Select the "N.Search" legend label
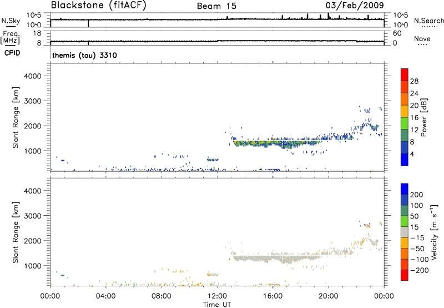 pos(428,21)
